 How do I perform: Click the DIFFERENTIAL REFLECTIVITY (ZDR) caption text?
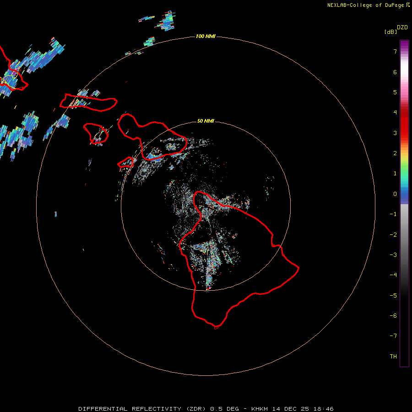[143, 409]
